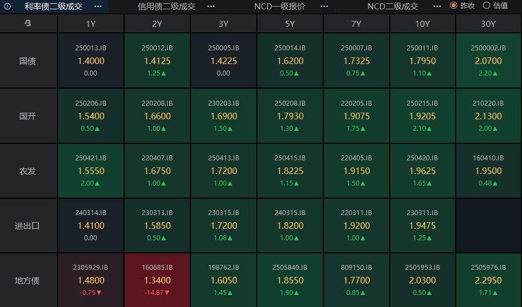Open bond cell 2505840.IB
The width and height of the screenshot is (522, 307).
tap(290, 280)
